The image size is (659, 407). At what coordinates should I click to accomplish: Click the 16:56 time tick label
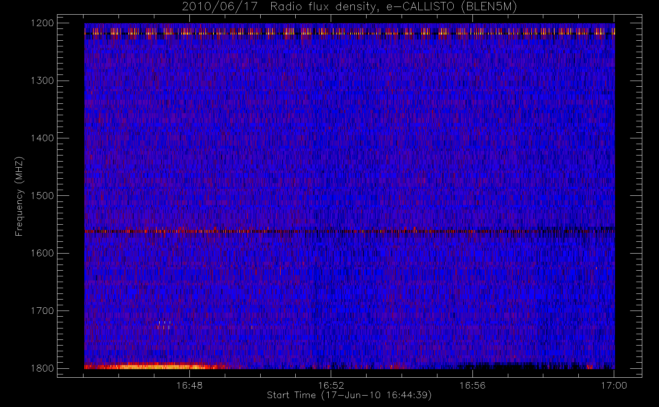[x=472, y=385]
